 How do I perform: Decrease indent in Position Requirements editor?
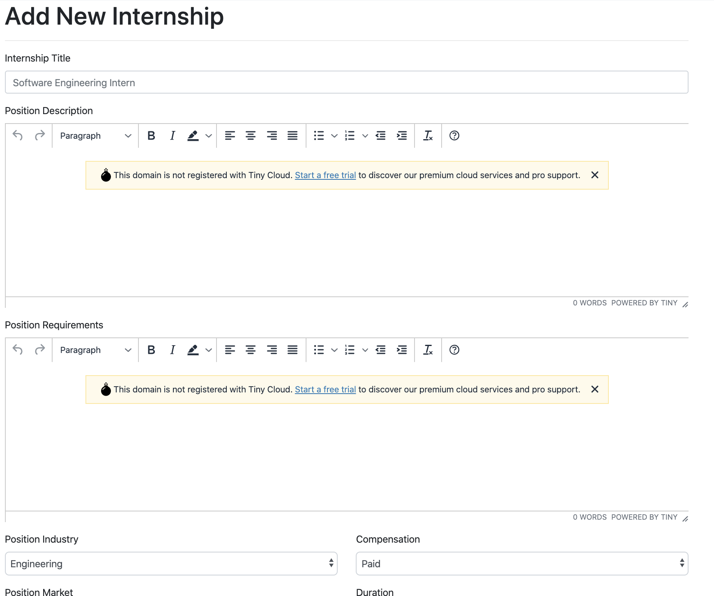click(x=381, y=350)
